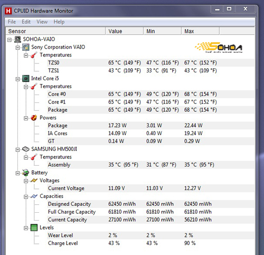Click the Capacities graph icon

[x=34, y=196]
